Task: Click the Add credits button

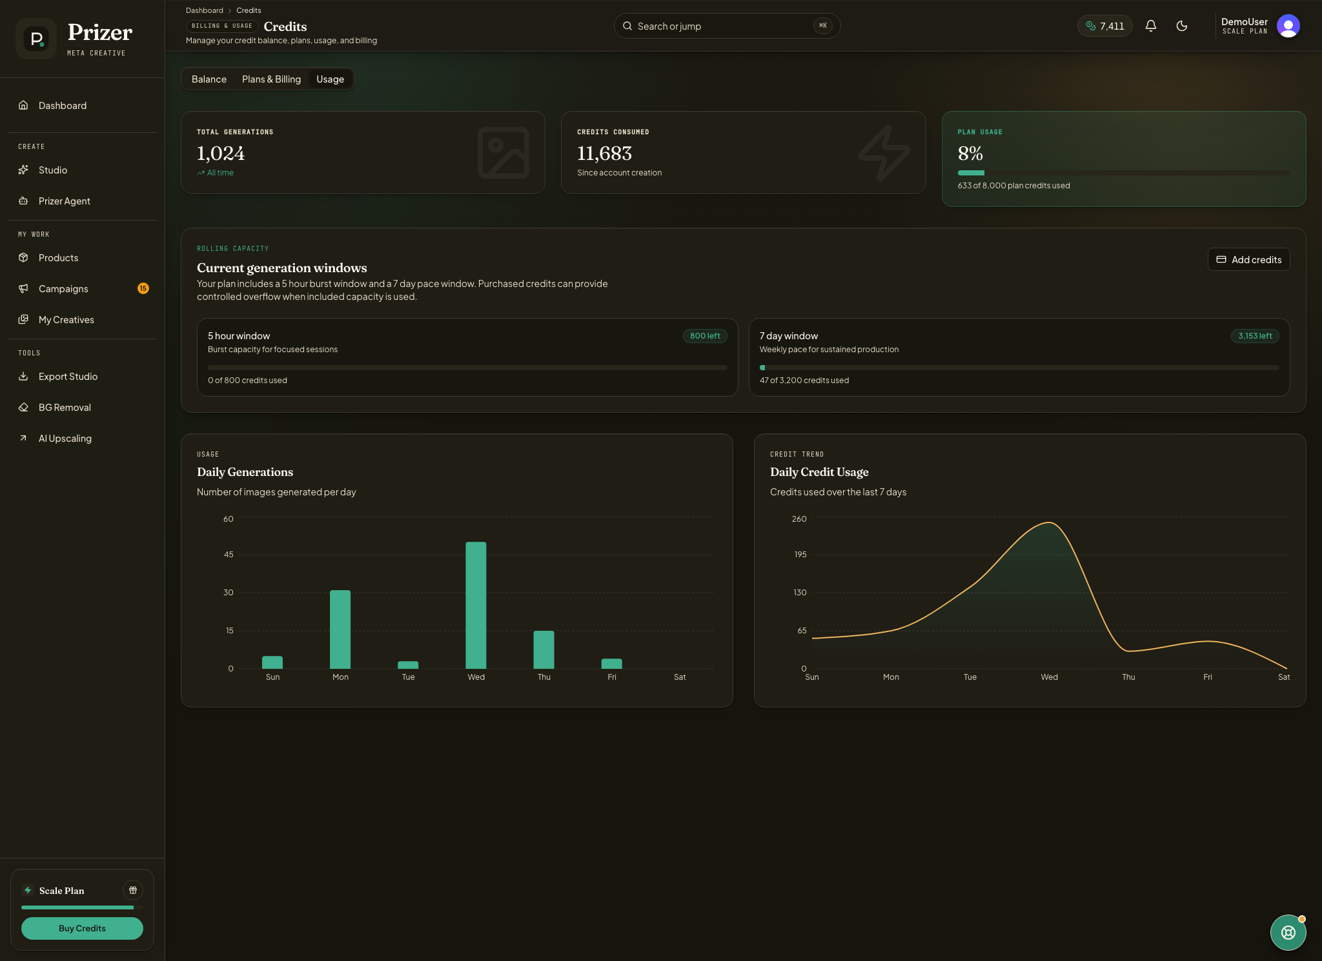Action: click(1248, 259)
